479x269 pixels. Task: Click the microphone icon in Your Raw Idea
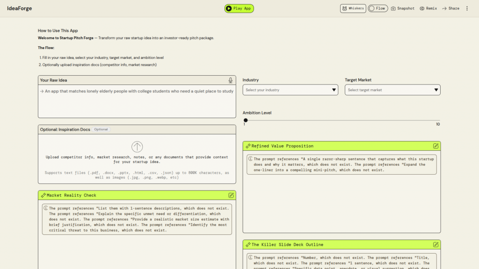point(230,80)
